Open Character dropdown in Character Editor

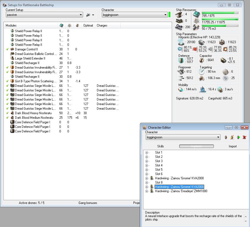[183, 137]
